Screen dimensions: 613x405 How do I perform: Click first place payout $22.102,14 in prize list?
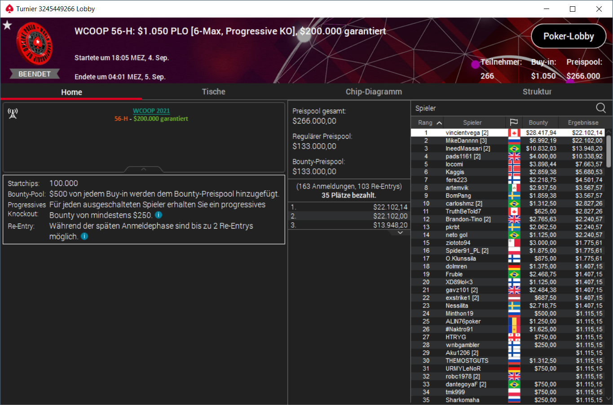[390, 207]
